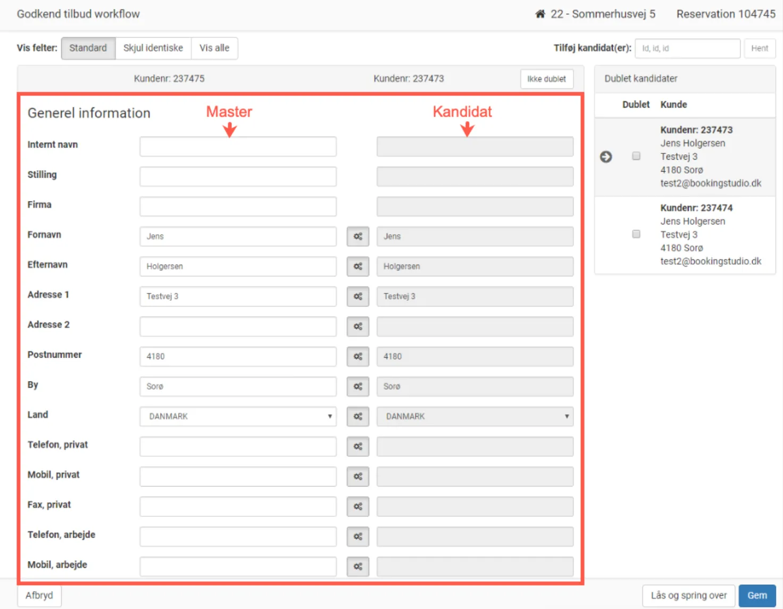Click the merge icon next to Fornavn
The image size is (783, 609).
tap(358, 236)
